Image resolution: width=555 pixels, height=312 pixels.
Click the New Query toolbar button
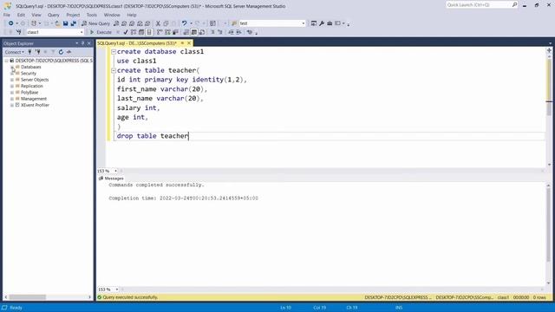coord(95,23)
